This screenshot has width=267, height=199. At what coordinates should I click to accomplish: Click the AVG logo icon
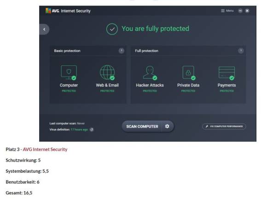click(x=48, y=11)
